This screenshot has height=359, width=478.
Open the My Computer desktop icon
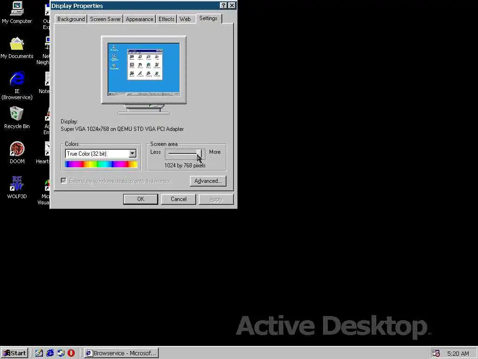click(x=17, y=13)
